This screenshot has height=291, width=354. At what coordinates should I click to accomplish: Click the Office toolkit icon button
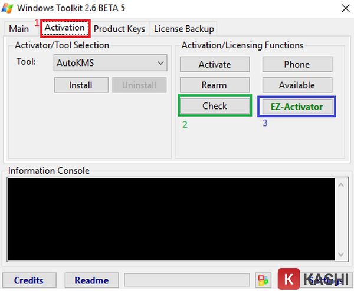[263, 280]
